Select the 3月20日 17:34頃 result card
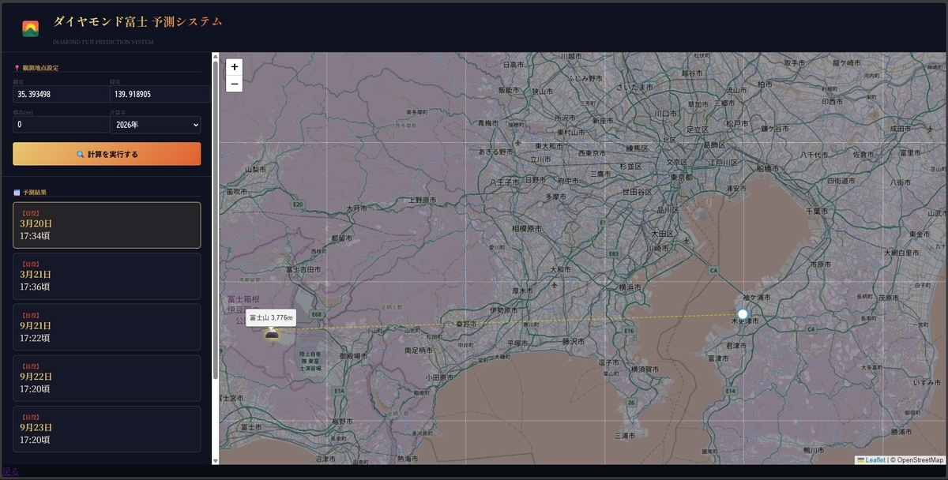 pos(107,225)
